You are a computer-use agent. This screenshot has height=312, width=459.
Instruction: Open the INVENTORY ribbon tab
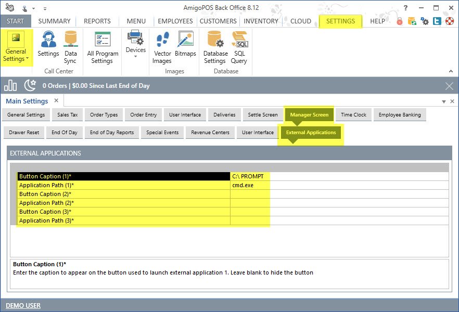tap(261, 21)
